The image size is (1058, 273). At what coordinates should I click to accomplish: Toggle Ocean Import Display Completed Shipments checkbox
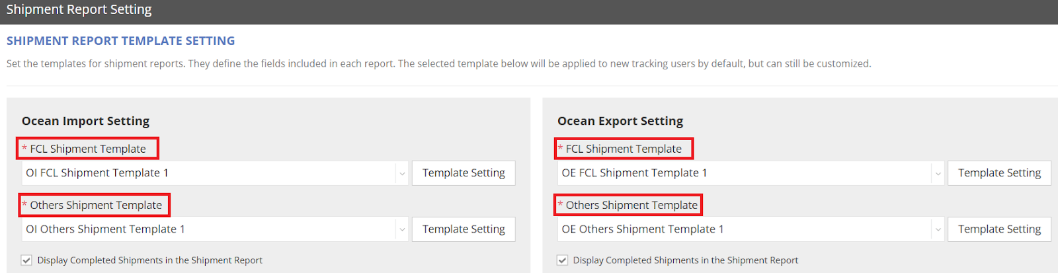point(26,260)
